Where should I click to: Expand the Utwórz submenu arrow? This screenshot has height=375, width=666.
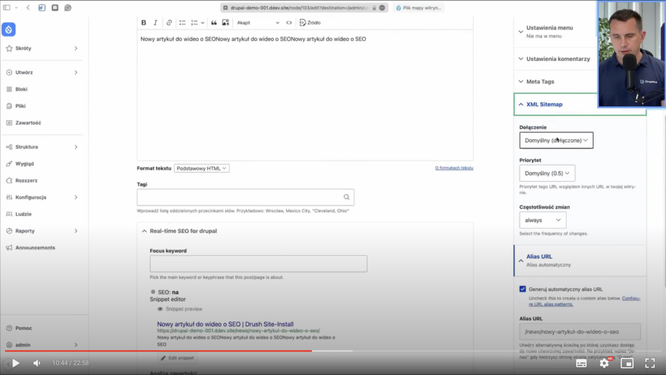click(76, 73)
